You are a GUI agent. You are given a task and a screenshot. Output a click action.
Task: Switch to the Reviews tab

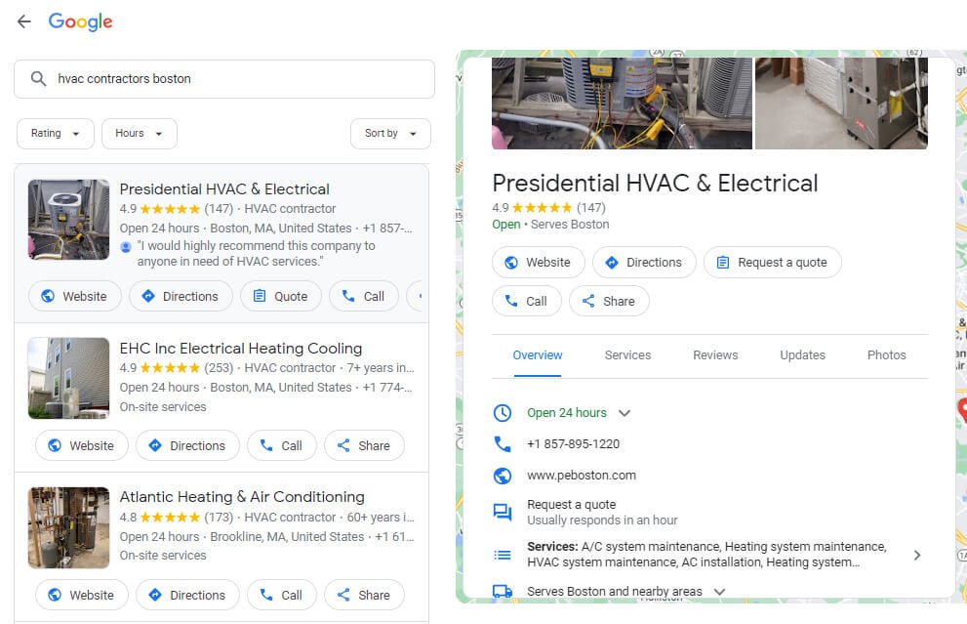click(x=715, y=355)
